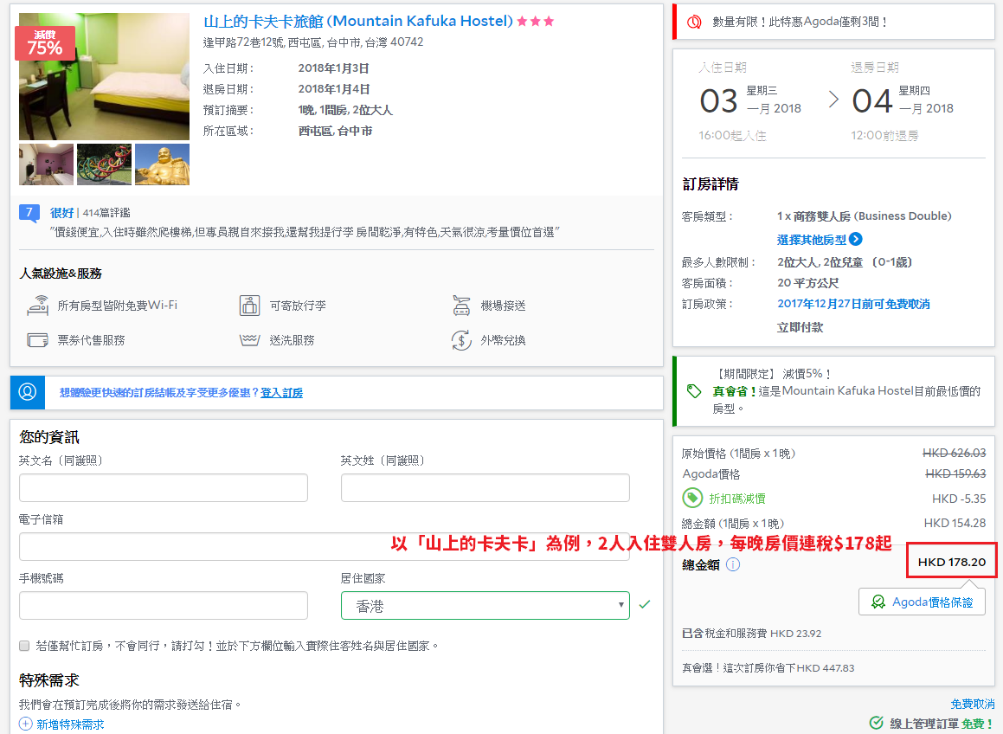Click the user account icon in login banner
1003x734 pixels.
pyautogui.click(x=28, y=391)
